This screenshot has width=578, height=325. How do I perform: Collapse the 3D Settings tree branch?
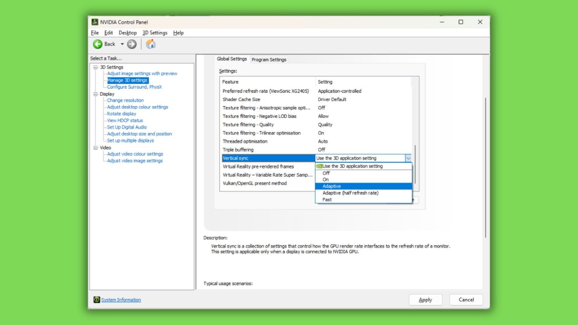[x=95, y=67]
